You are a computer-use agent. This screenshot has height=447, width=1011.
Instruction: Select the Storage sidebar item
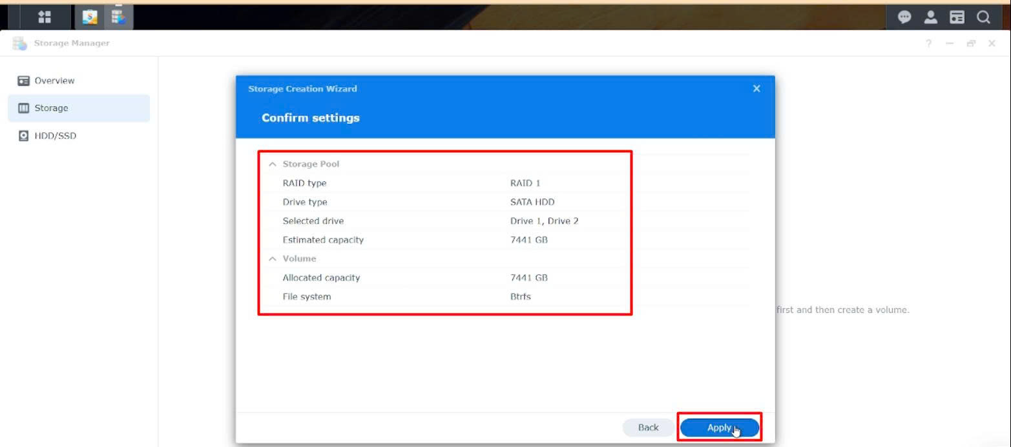tap(51, 108)
